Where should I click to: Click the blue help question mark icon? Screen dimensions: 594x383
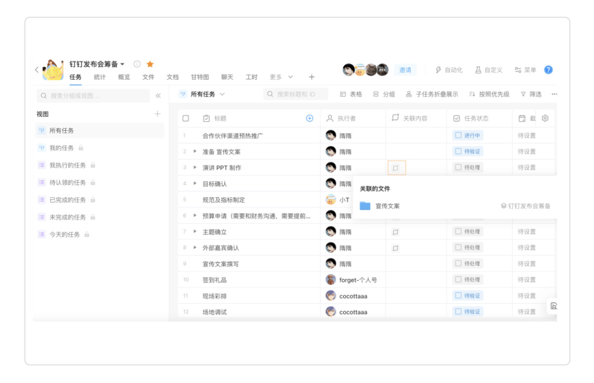click(x=548, y=70)
